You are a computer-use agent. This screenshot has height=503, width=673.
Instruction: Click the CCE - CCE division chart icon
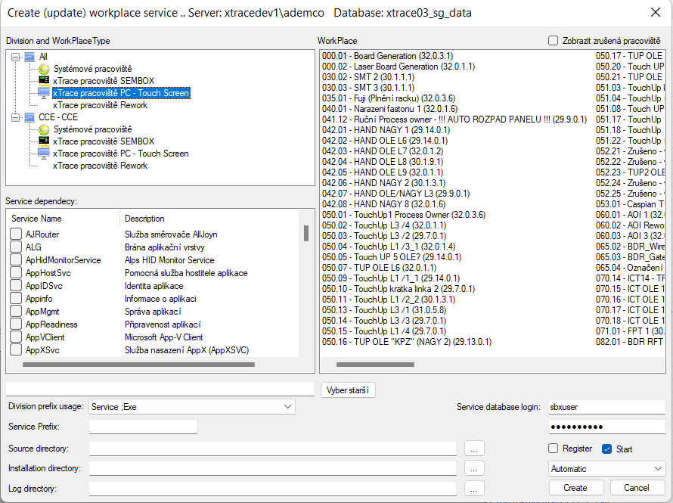point(29,117)
